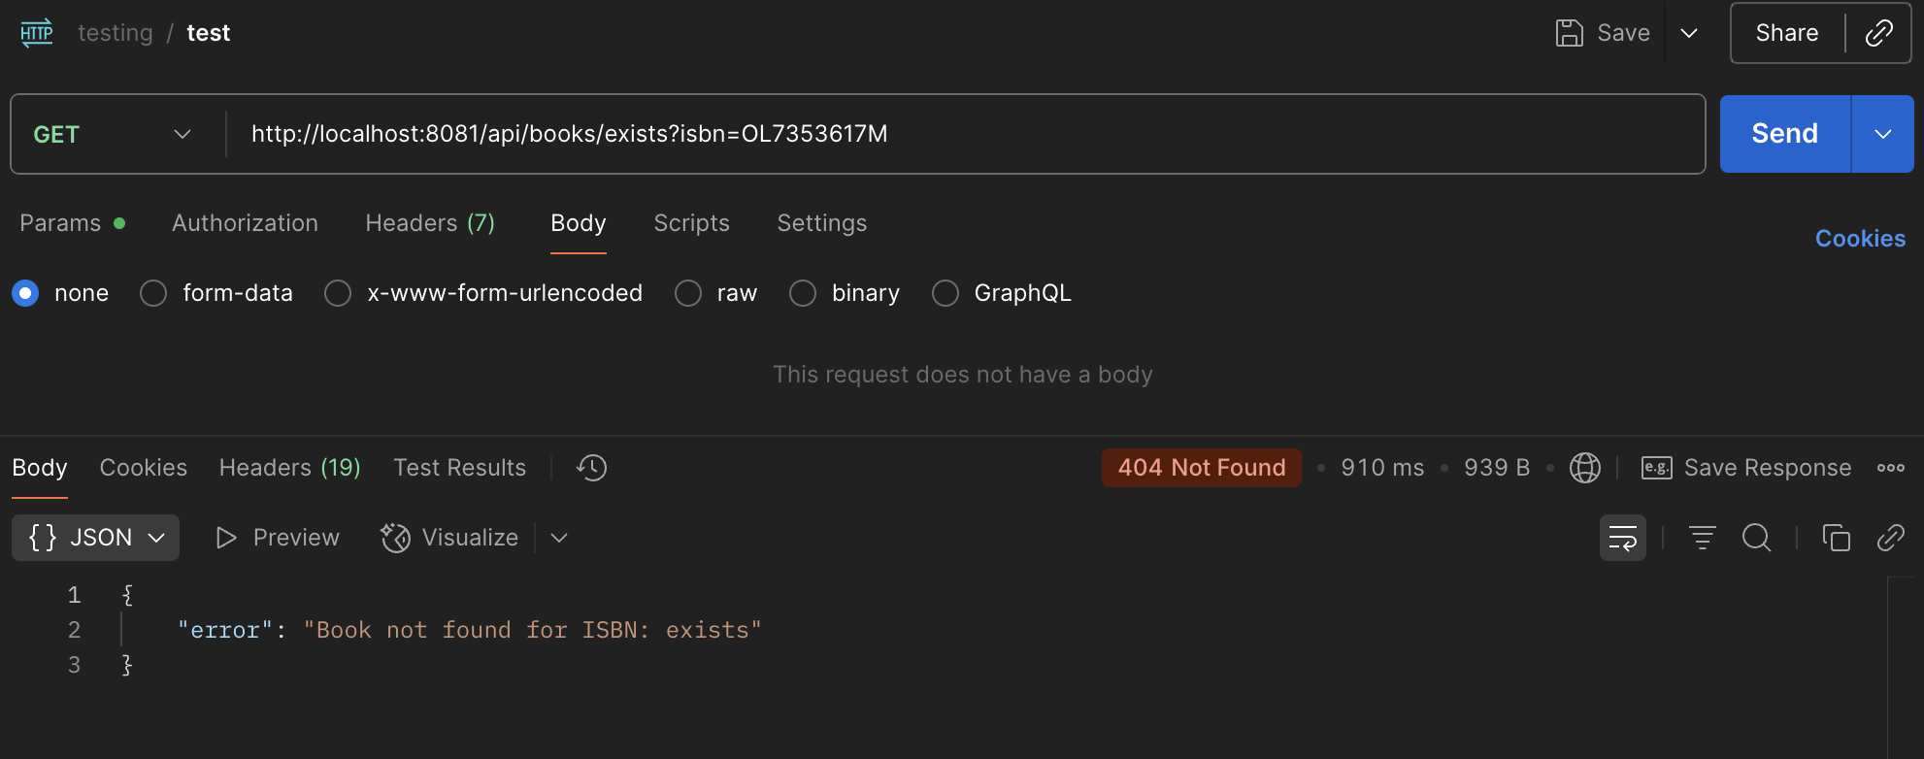This screenshot has height=759, width=1924.
Task: Open the JSON format dropdown
Action: tap(96, 538)
